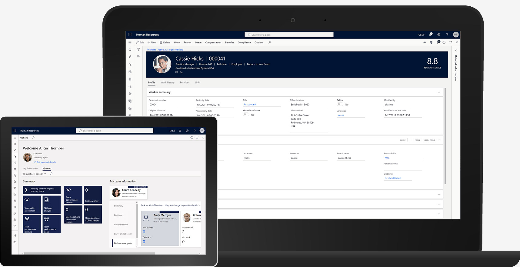Screen dimensions: 520x267
Task: Open the Workers (Active, All legal entities) link
Action: tap(165, 49)
